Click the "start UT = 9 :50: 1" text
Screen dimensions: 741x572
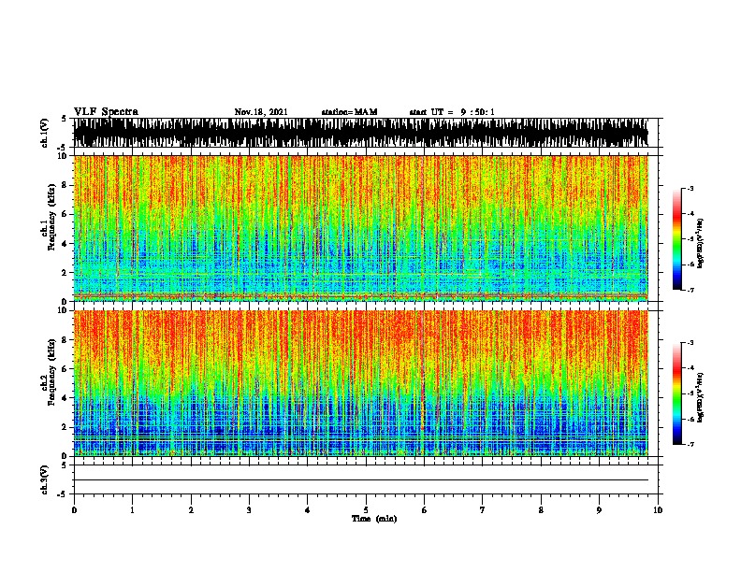click(x=452, y=112)
